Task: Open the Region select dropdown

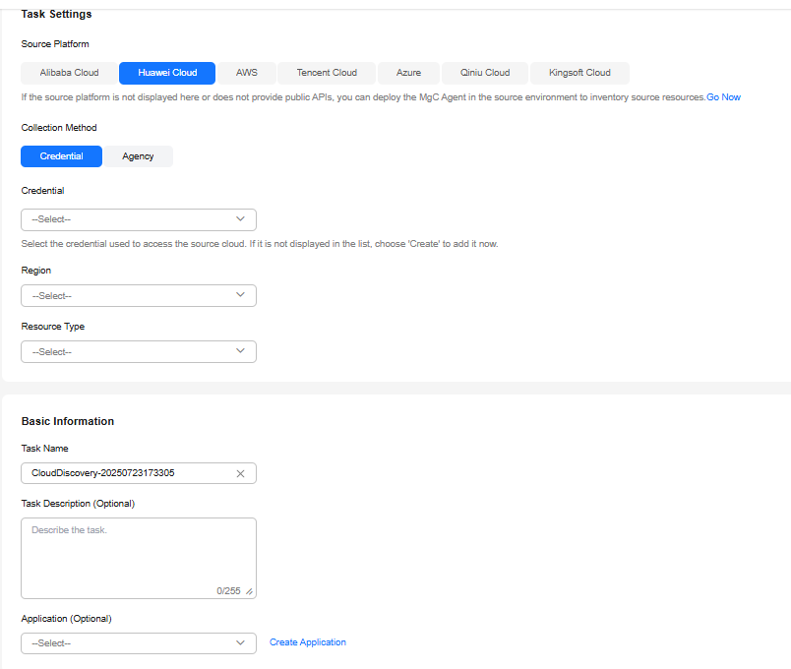Action: click(139, 296)
